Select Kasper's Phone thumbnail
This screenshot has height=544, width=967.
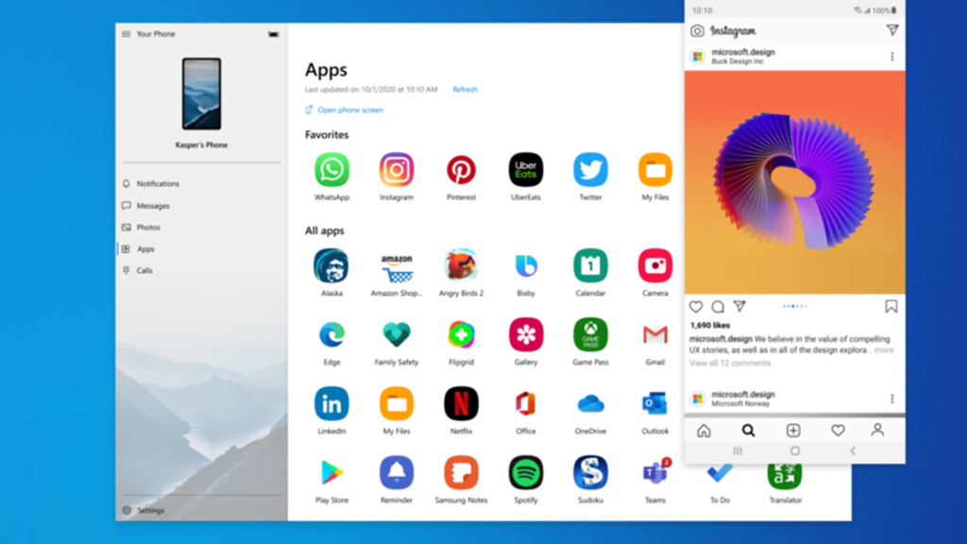[x=201, y=93]
